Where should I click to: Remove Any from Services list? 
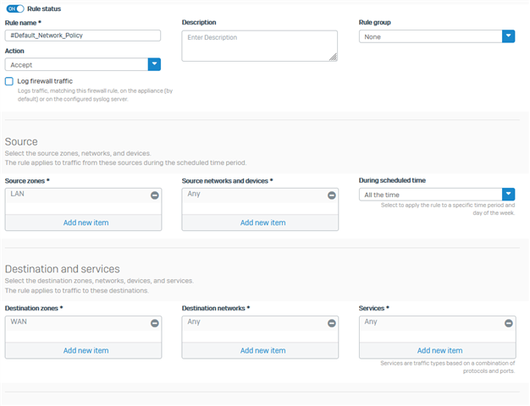click(509, 323)
